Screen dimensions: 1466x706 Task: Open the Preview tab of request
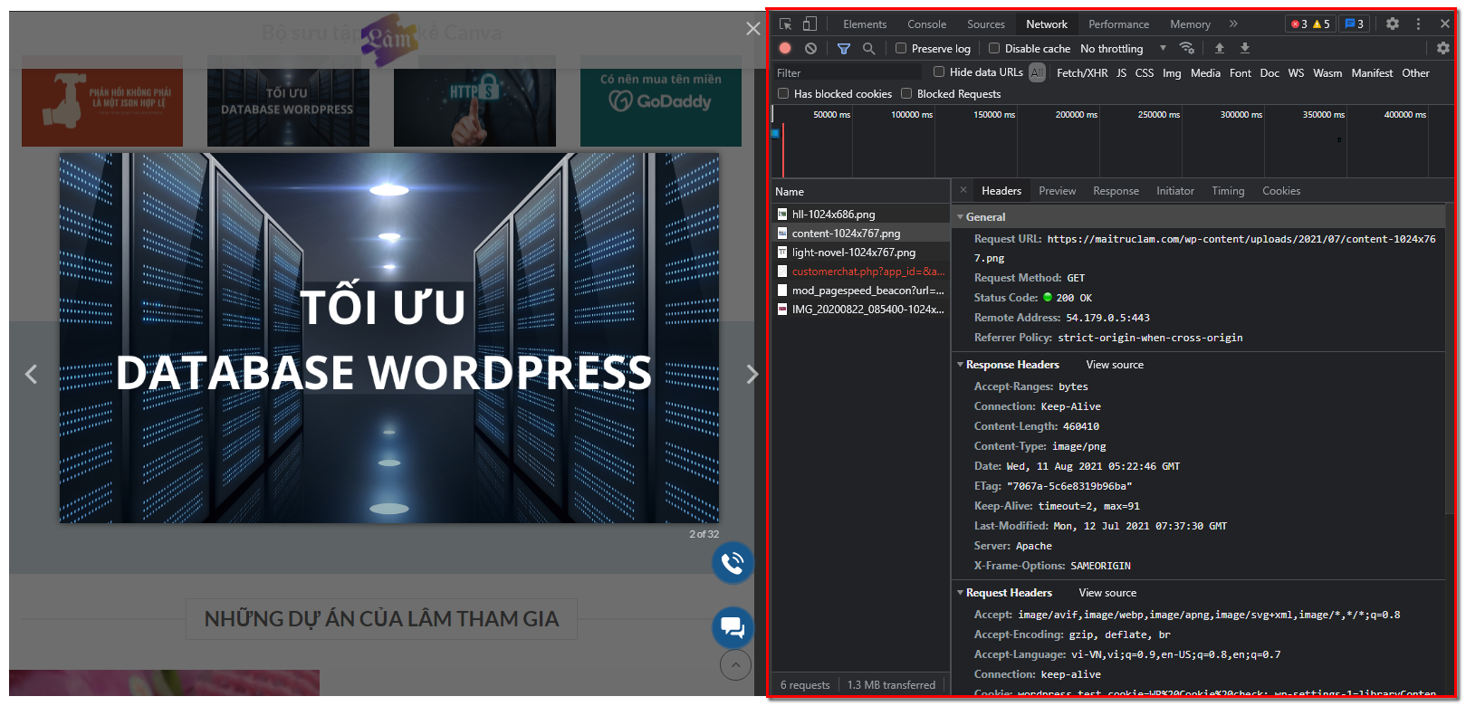(x=1057, y=191)
